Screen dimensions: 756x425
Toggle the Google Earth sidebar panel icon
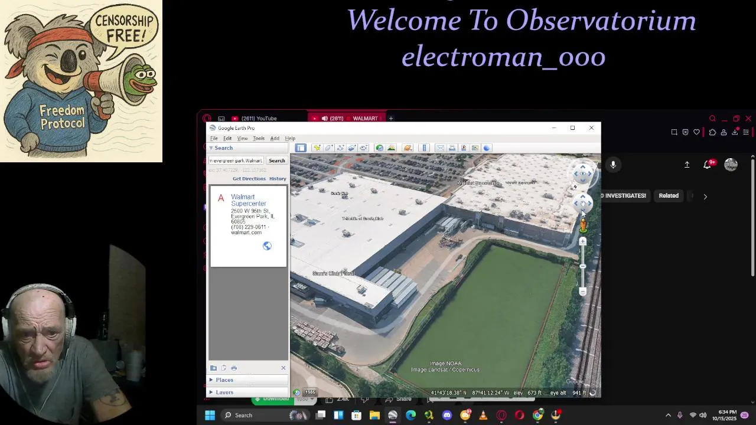[x=301, y=148]
